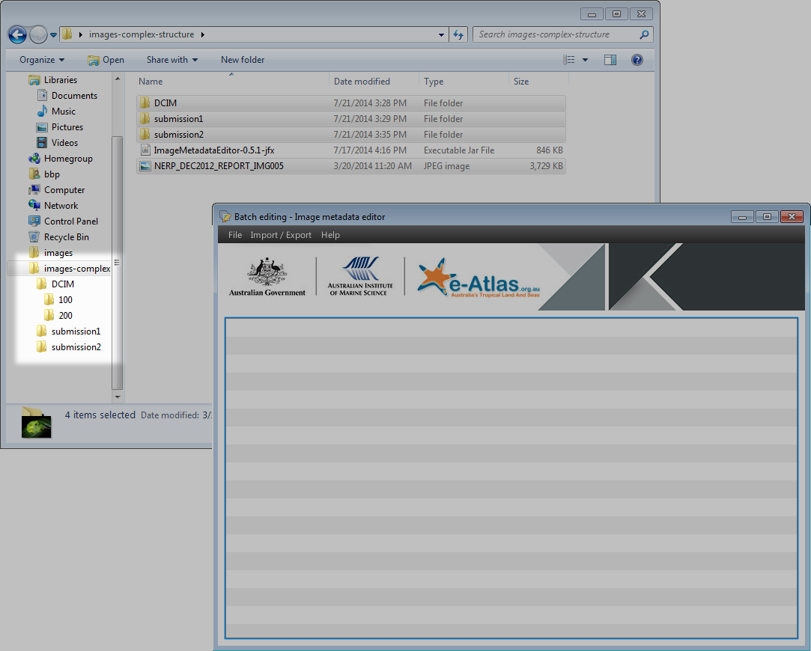811x651 pixels.
Task: Toggle the preview pane icon
Action: pyautogui.click(x=610, y=60)
